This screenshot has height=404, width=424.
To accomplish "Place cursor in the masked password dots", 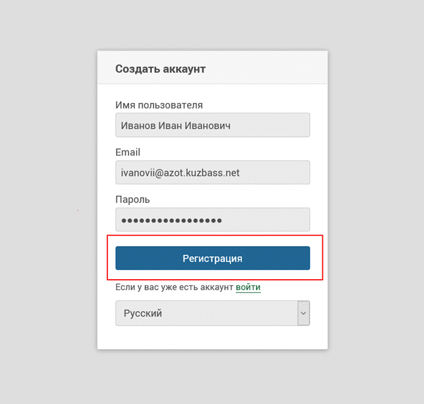I will point(172,221).
